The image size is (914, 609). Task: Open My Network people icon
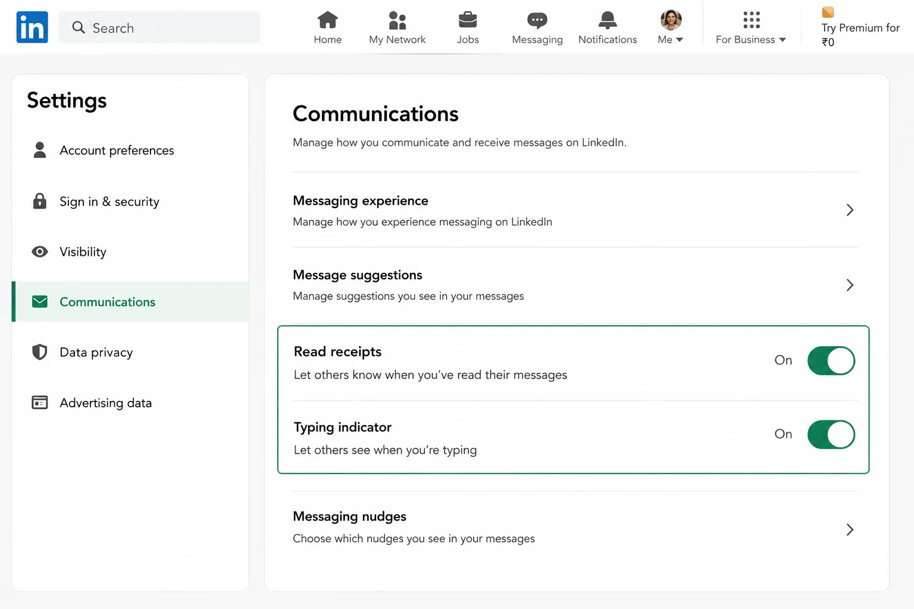(397, 20)
